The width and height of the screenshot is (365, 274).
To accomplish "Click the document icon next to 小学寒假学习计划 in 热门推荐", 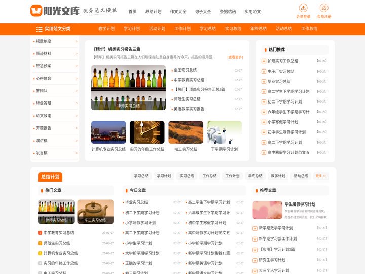I will 264,122.
